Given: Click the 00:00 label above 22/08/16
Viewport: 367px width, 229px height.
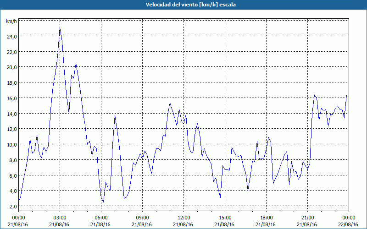Looking at the screenshot, I should tap(349, 218).
